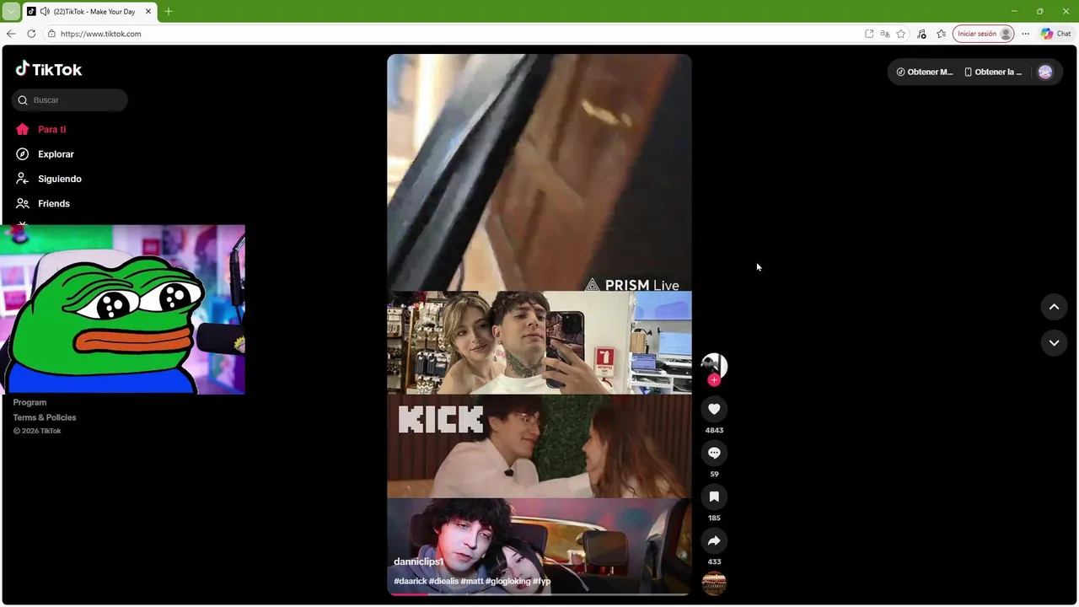Click the TikTok logo
Screen dimensions: 1079x607
(49, 69)
